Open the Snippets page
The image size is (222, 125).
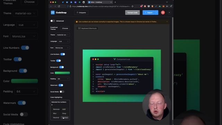pos(81,12)
